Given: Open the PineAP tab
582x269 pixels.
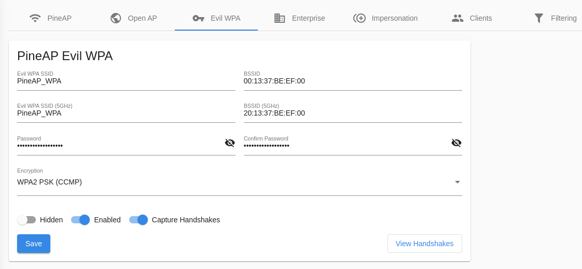Looking at the screenshot, I should point(50,18).
